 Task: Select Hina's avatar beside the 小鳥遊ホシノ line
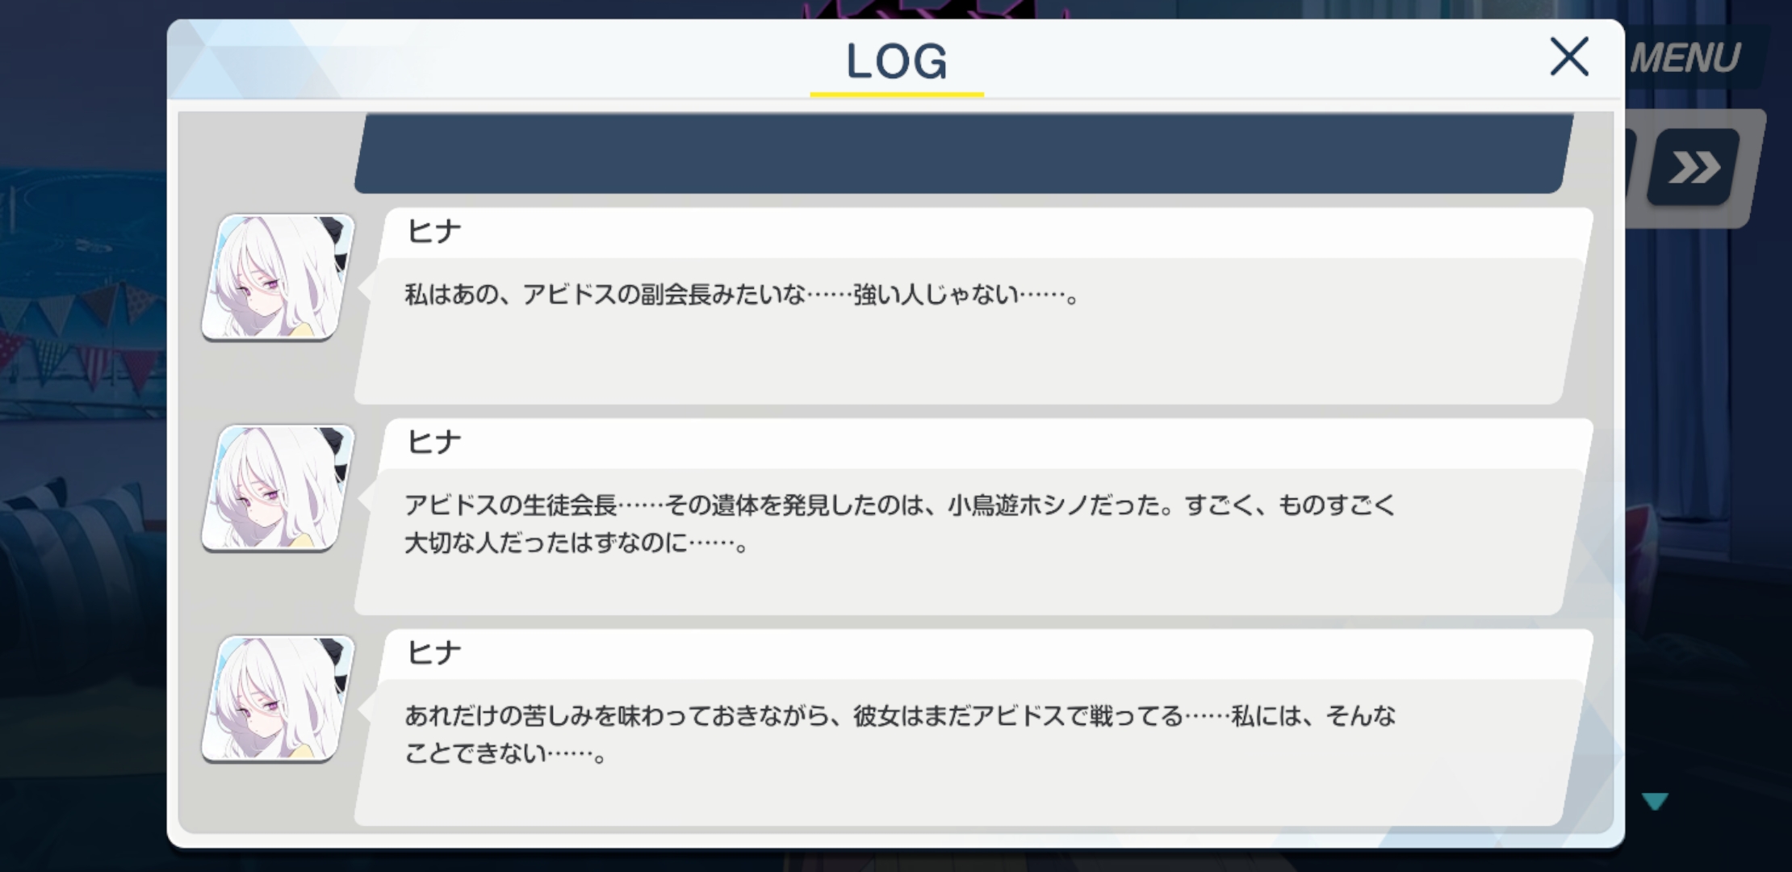coord(278,488)
